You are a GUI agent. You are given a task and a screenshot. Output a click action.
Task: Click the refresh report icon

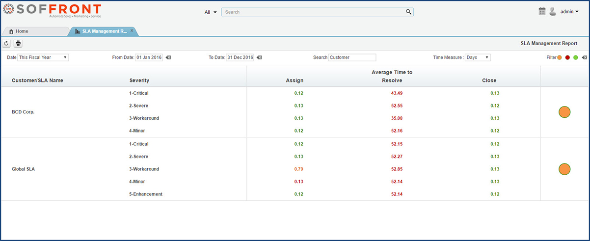[6, 43]
